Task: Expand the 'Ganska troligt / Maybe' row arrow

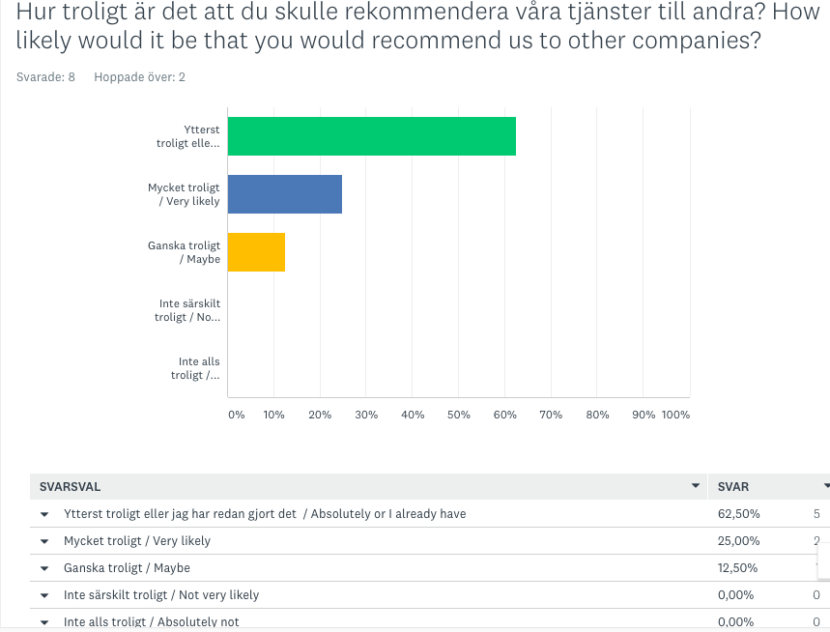Action: pyautogui.click(x=44, y=568)
